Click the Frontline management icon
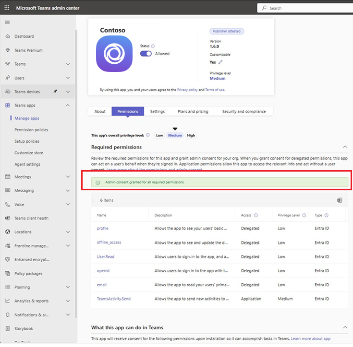This screenshot has width=353, height=347. pyautogui.click(x=8, y=246)
